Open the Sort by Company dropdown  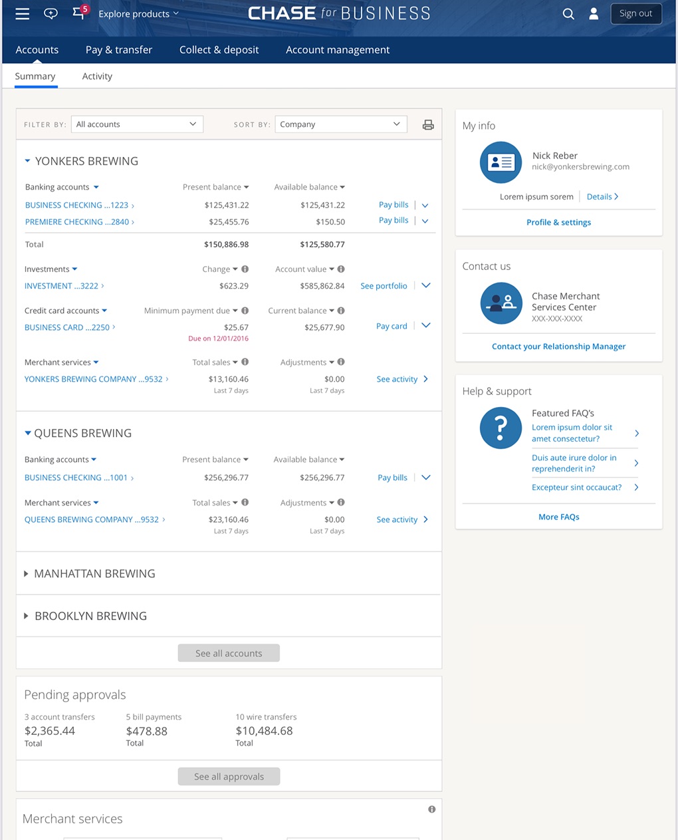(340, 124)
